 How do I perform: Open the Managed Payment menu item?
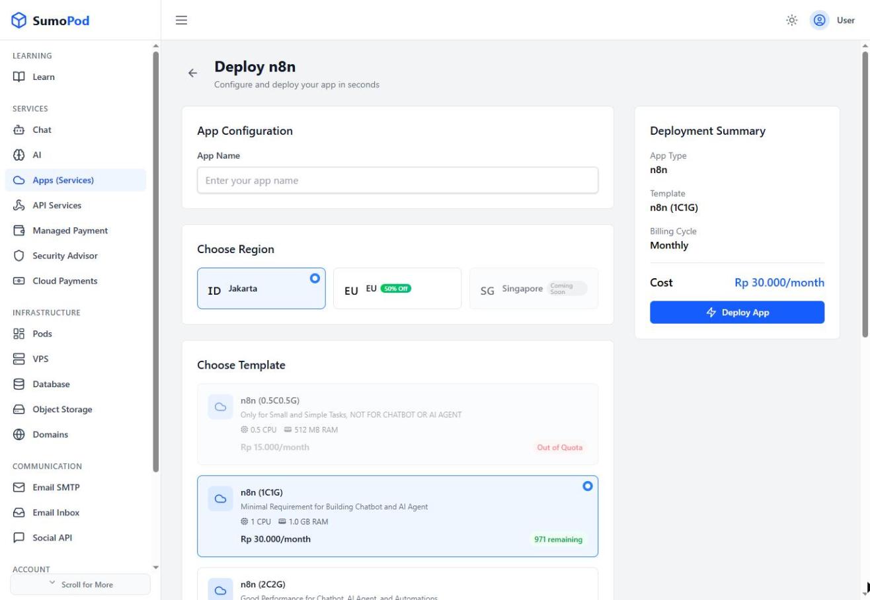75,231
